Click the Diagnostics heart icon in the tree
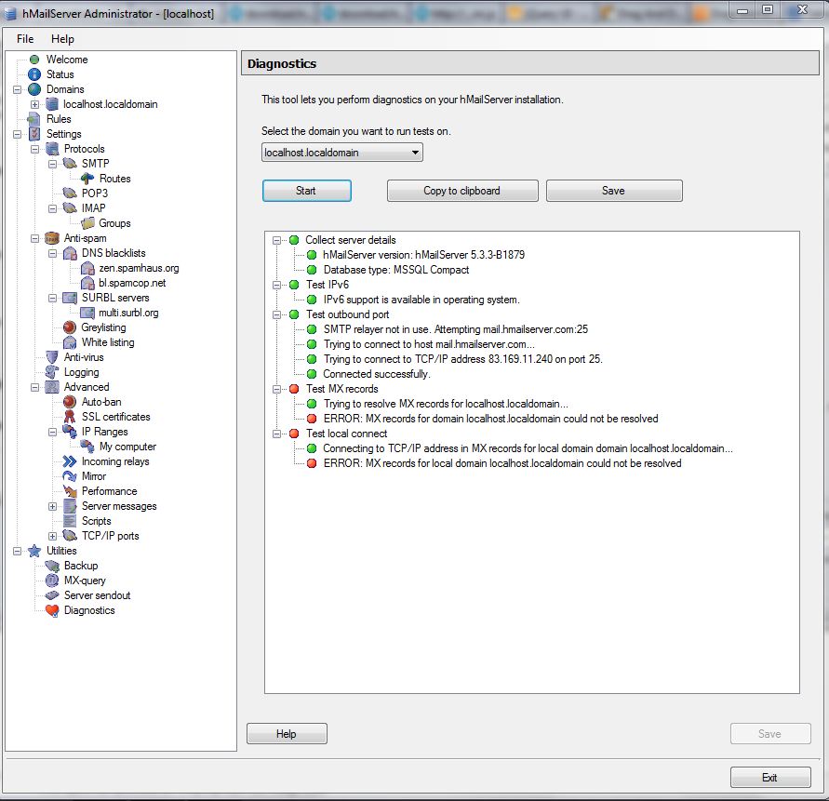Viewport: 829px width, 801px height. click(x=52, y=610)
